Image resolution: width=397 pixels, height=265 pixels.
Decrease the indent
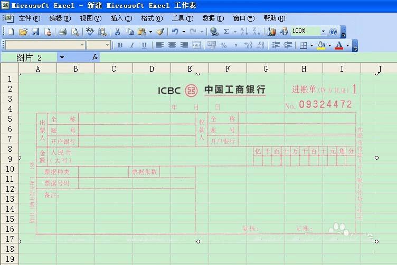276,45
